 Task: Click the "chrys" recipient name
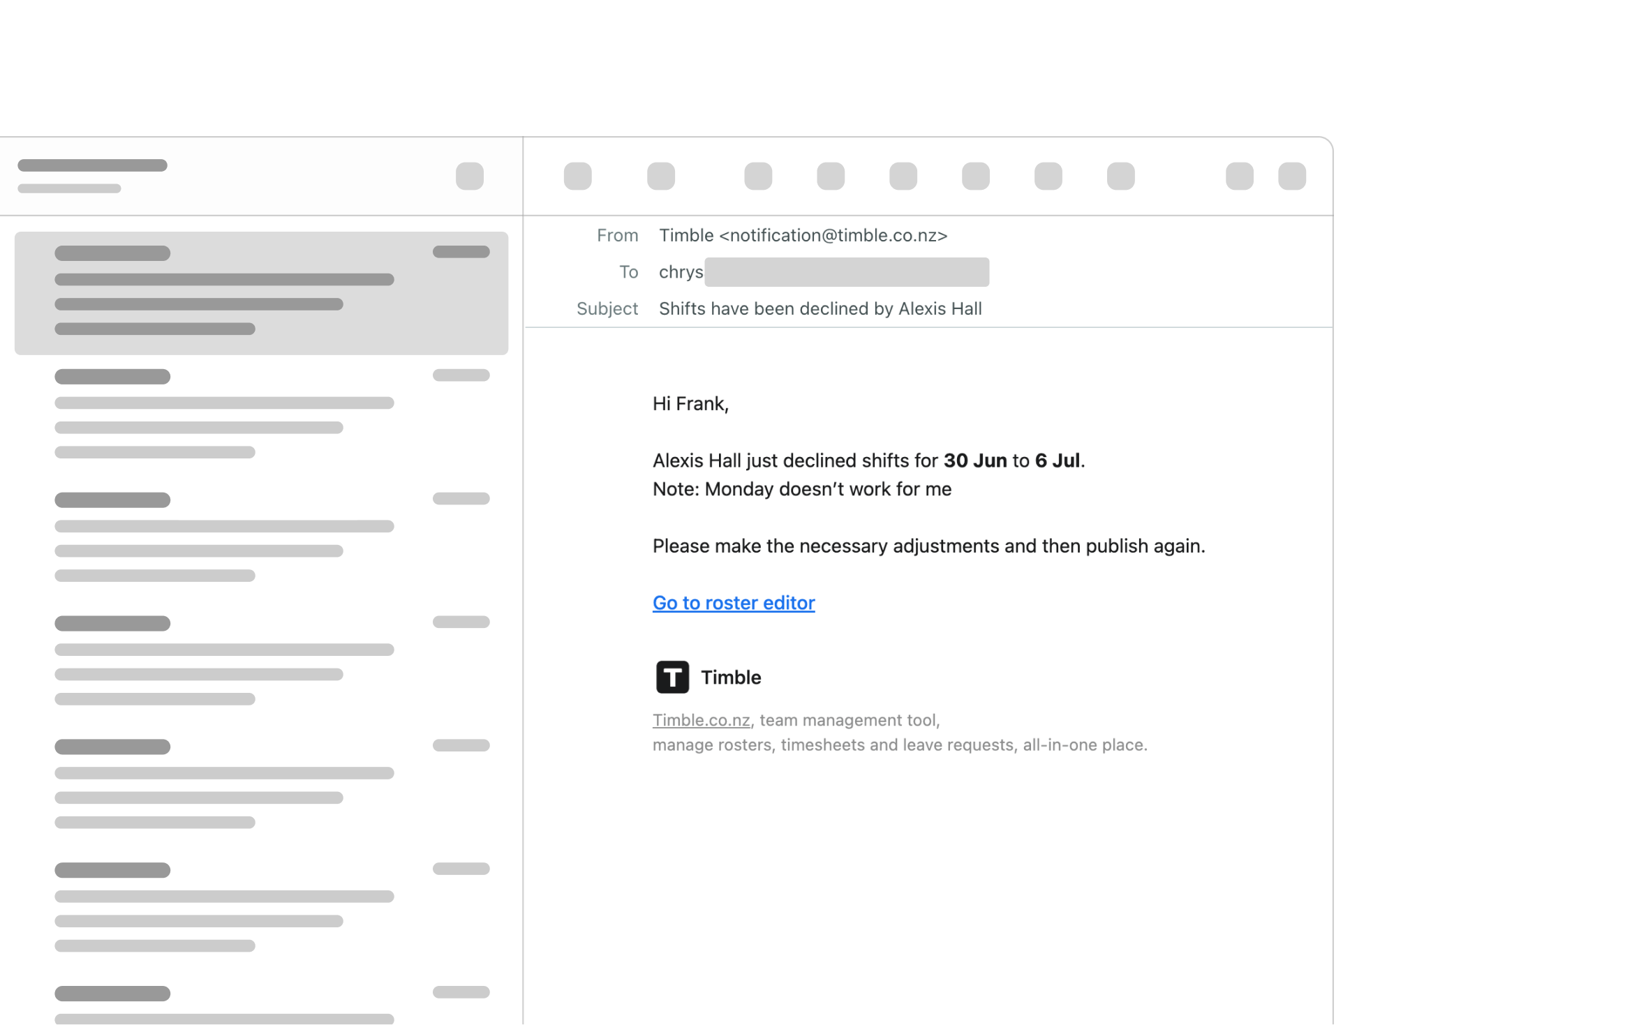tap(681, 272)
